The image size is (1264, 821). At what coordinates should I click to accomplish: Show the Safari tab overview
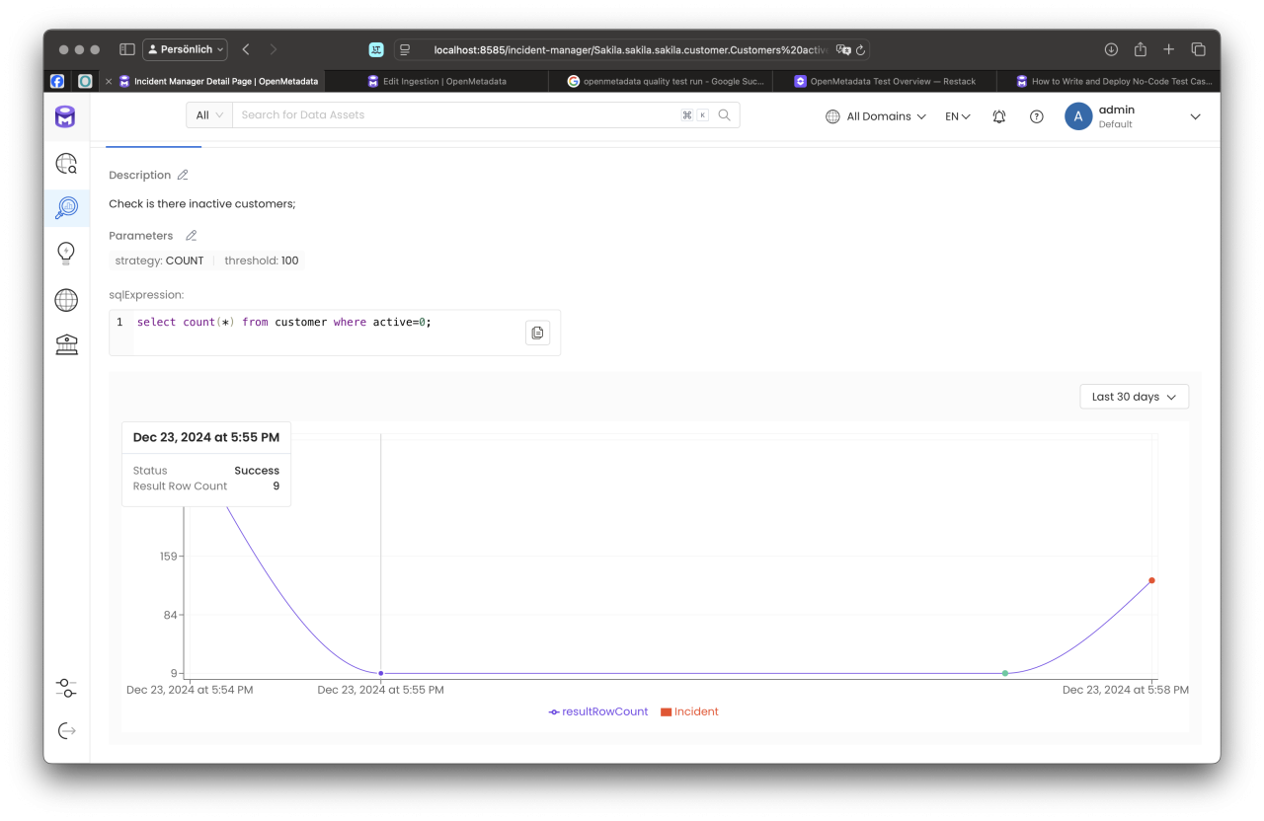click(x=1198, y=49)
